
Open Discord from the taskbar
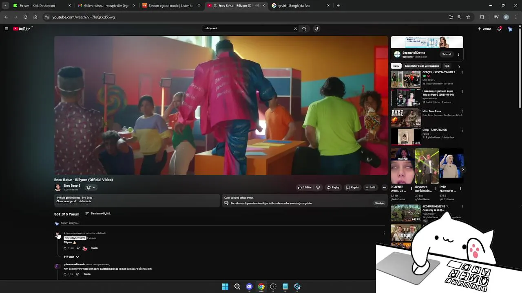point(249,287)
